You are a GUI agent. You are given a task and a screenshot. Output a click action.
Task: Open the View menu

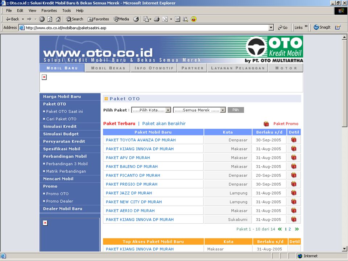click(x=32, y=11)
